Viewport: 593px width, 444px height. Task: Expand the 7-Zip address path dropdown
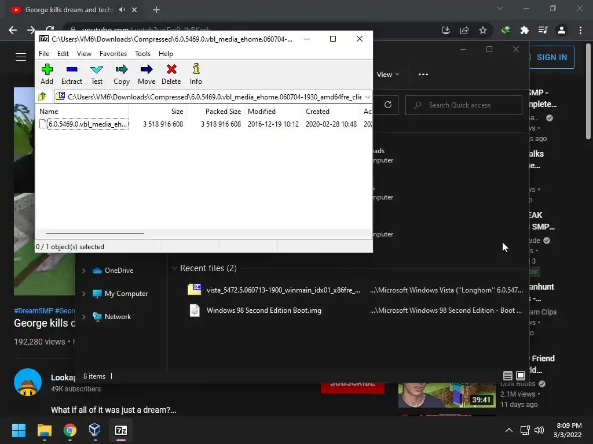(x=368, y=97)
